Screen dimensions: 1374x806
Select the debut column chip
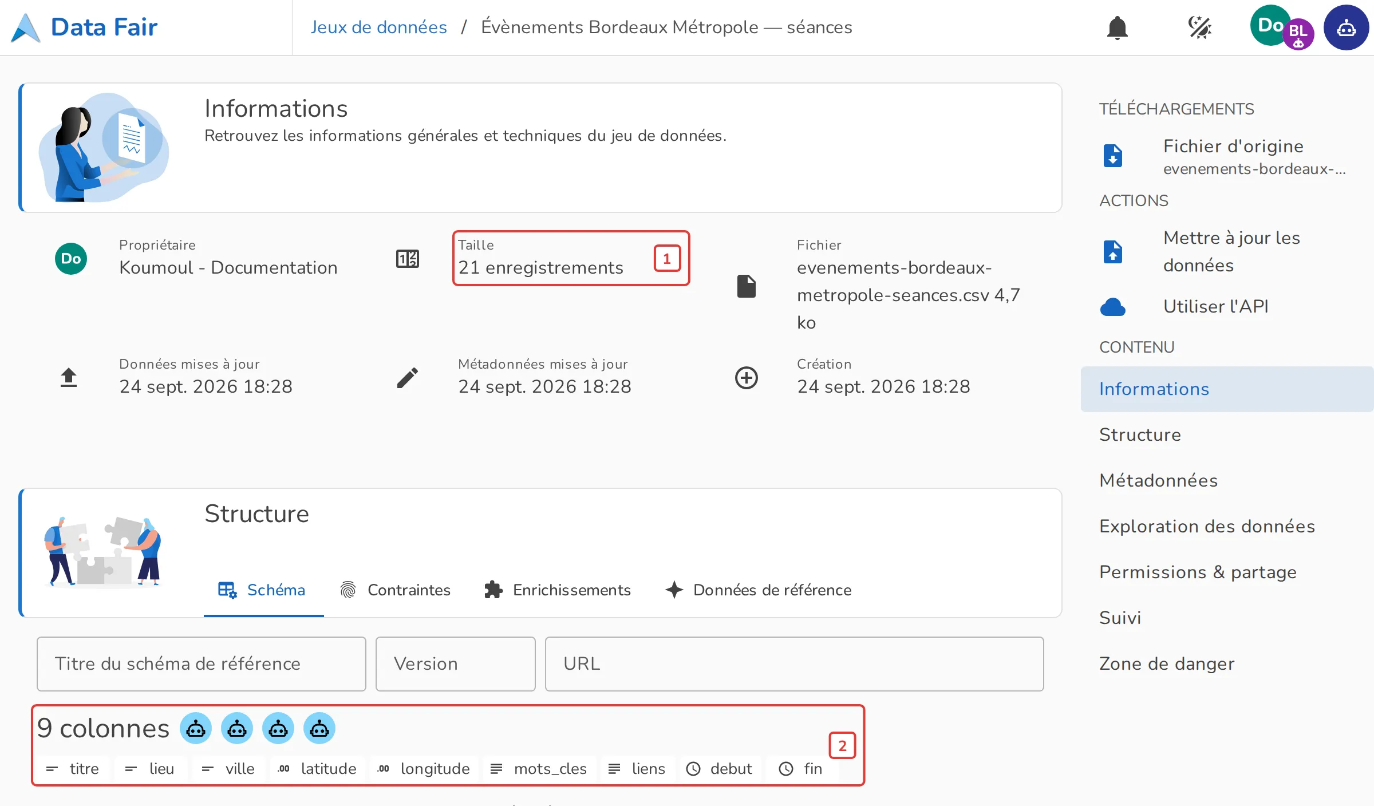tap(720, 769)
